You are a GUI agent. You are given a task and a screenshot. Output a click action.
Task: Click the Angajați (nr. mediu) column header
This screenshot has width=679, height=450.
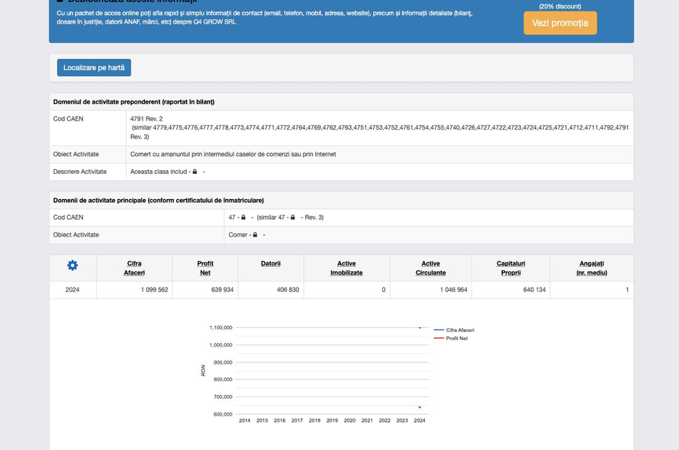tap(591, 268)
